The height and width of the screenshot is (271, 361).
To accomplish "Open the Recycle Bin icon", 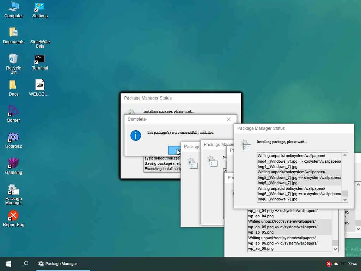I will [14, 64].
